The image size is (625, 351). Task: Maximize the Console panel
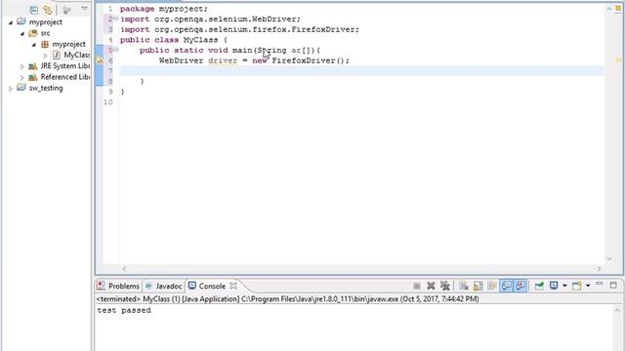coord(613,285)
